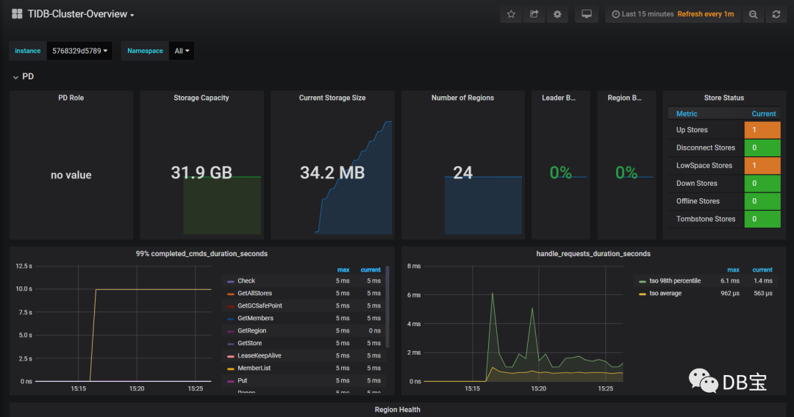Open the PD Role panel title
This screenshot has width=794, height=417.
tap(71, 98)
